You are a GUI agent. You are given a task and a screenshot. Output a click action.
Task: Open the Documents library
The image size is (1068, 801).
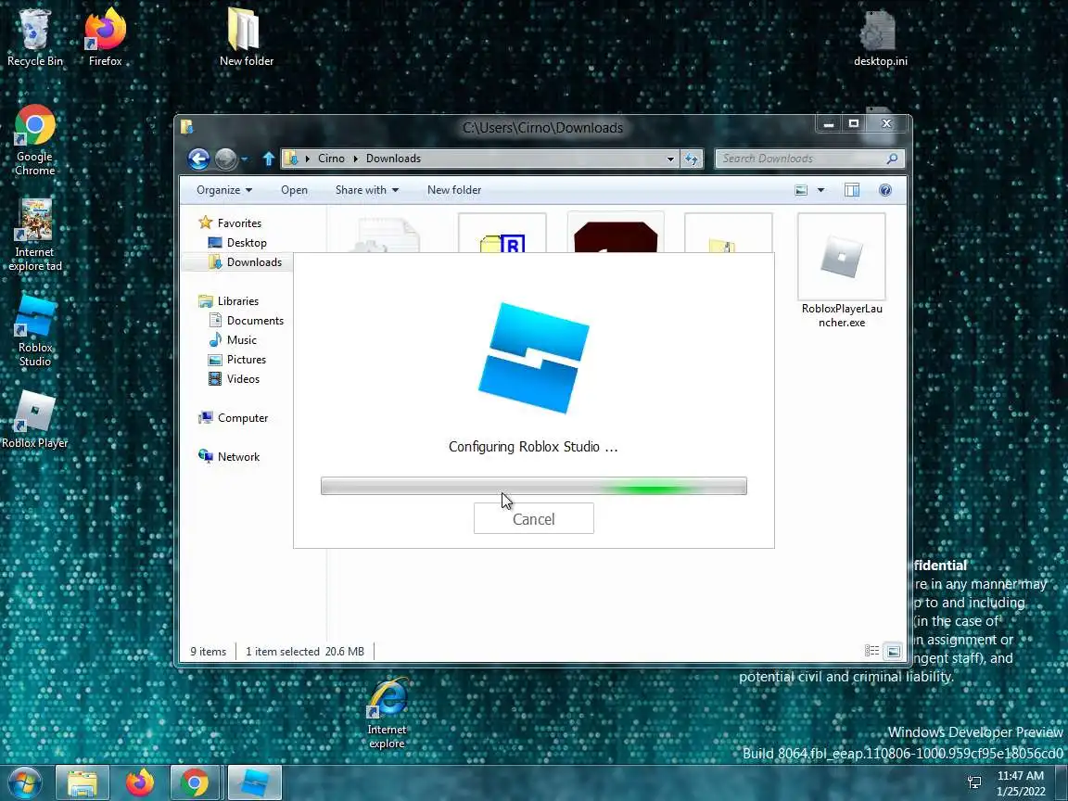click(246, 321)
